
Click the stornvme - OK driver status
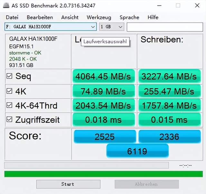click(x=25, y=53)
